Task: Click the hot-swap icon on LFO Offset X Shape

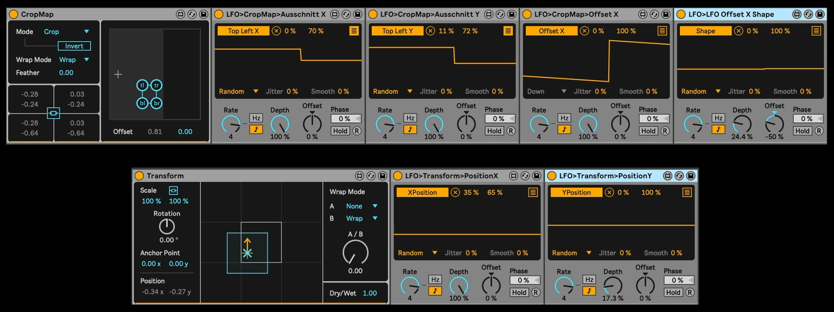Action: (808, 15)
